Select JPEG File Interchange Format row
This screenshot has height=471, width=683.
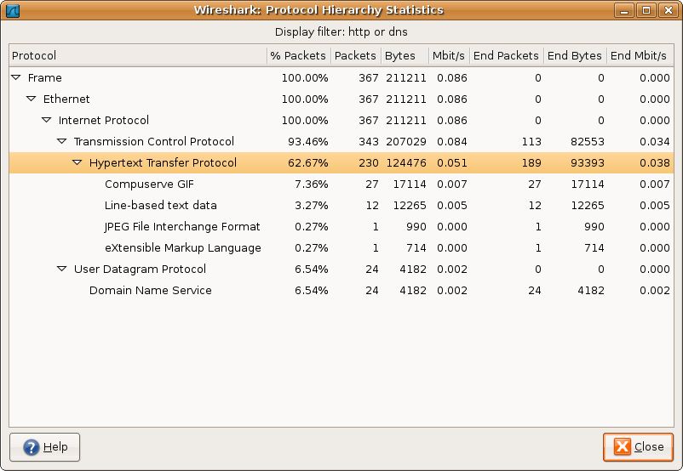(182, 226)
